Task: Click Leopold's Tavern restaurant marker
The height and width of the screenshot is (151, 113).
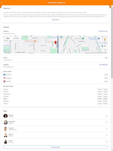Action: tap(35, 41)
